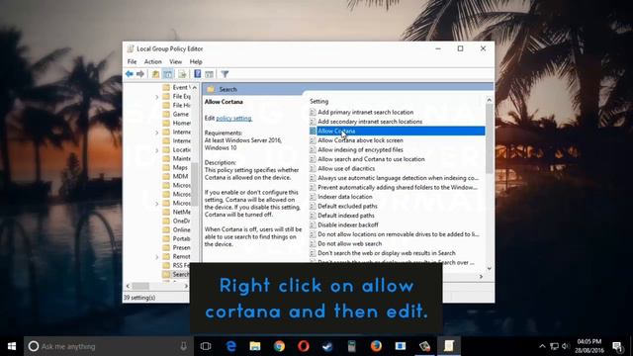Click the policy icon beside Do not allow web search
The image size is (633, 356).
point(313,243)
